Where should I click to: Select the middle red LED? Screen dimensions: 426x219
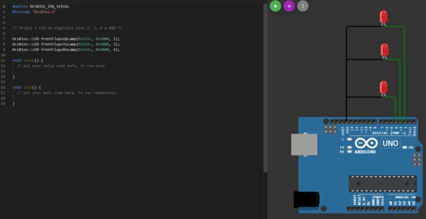pos(385,50)
